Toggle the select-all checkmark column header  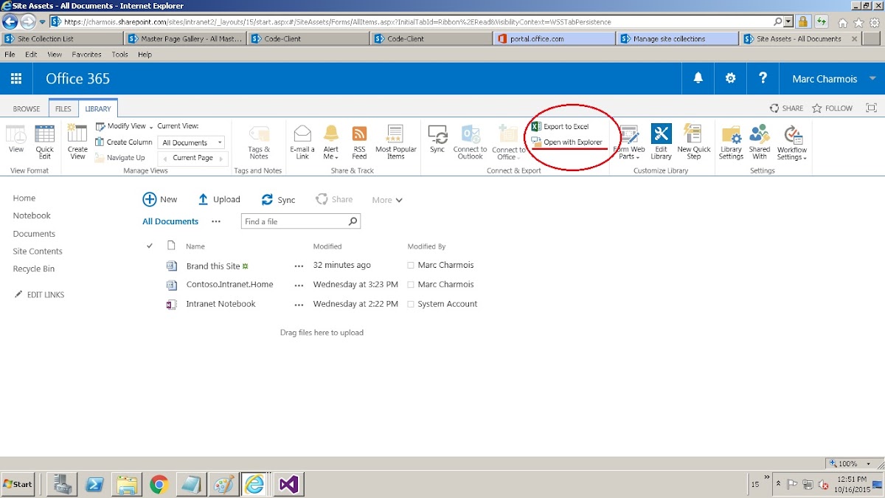(x=150, y=246)
